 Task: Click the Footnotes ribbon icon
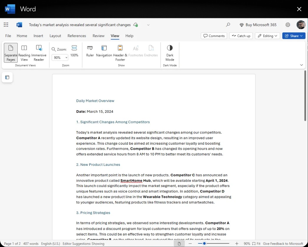tap(136, 51)
